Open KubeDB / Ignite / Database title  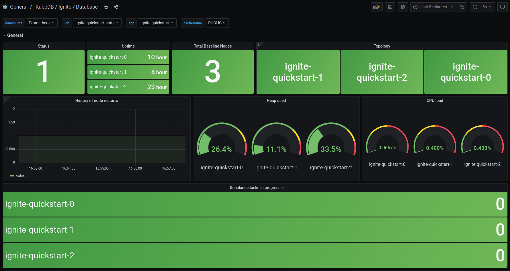click(x=67, y=7)
